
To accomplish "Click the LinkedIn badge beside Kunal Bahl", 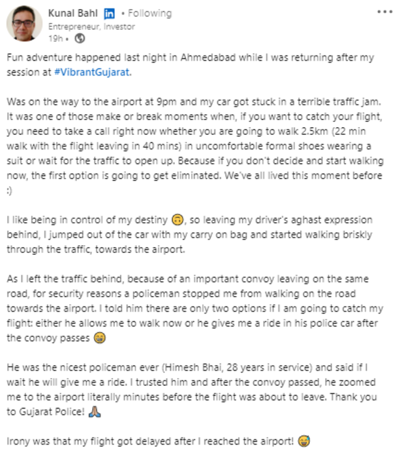I will click(x=110, y=13).
